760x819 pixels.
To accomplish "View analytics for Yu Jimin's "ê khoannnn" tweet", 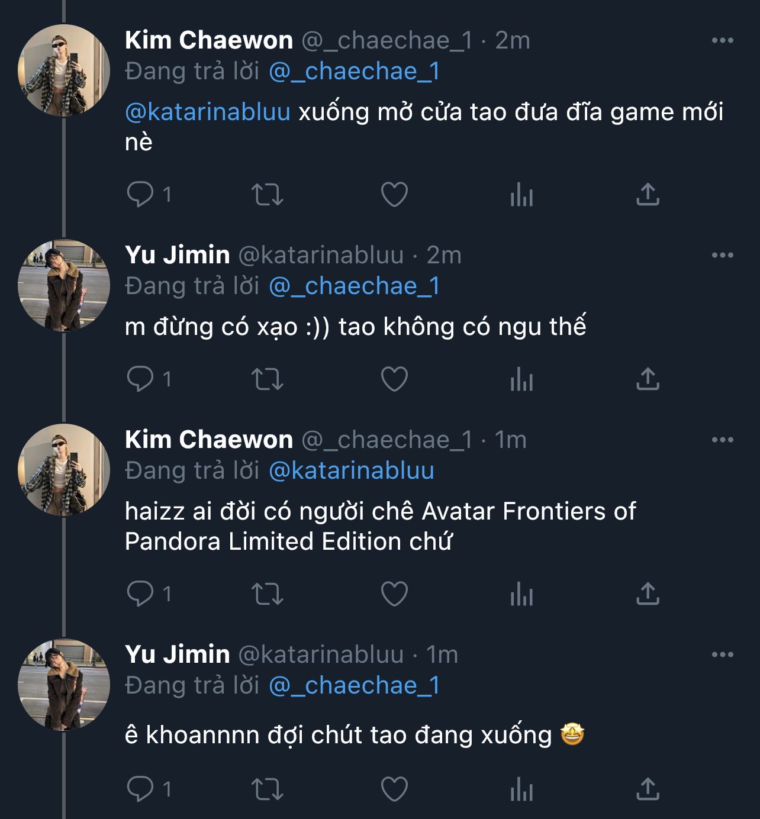I will tap(521, 789).
